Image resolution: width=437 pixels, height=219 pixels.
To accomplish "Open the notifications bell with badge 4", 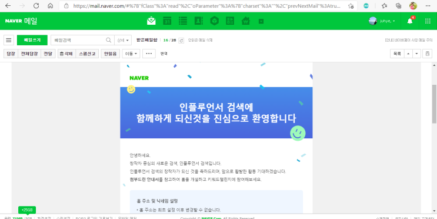I will [410, 21].
